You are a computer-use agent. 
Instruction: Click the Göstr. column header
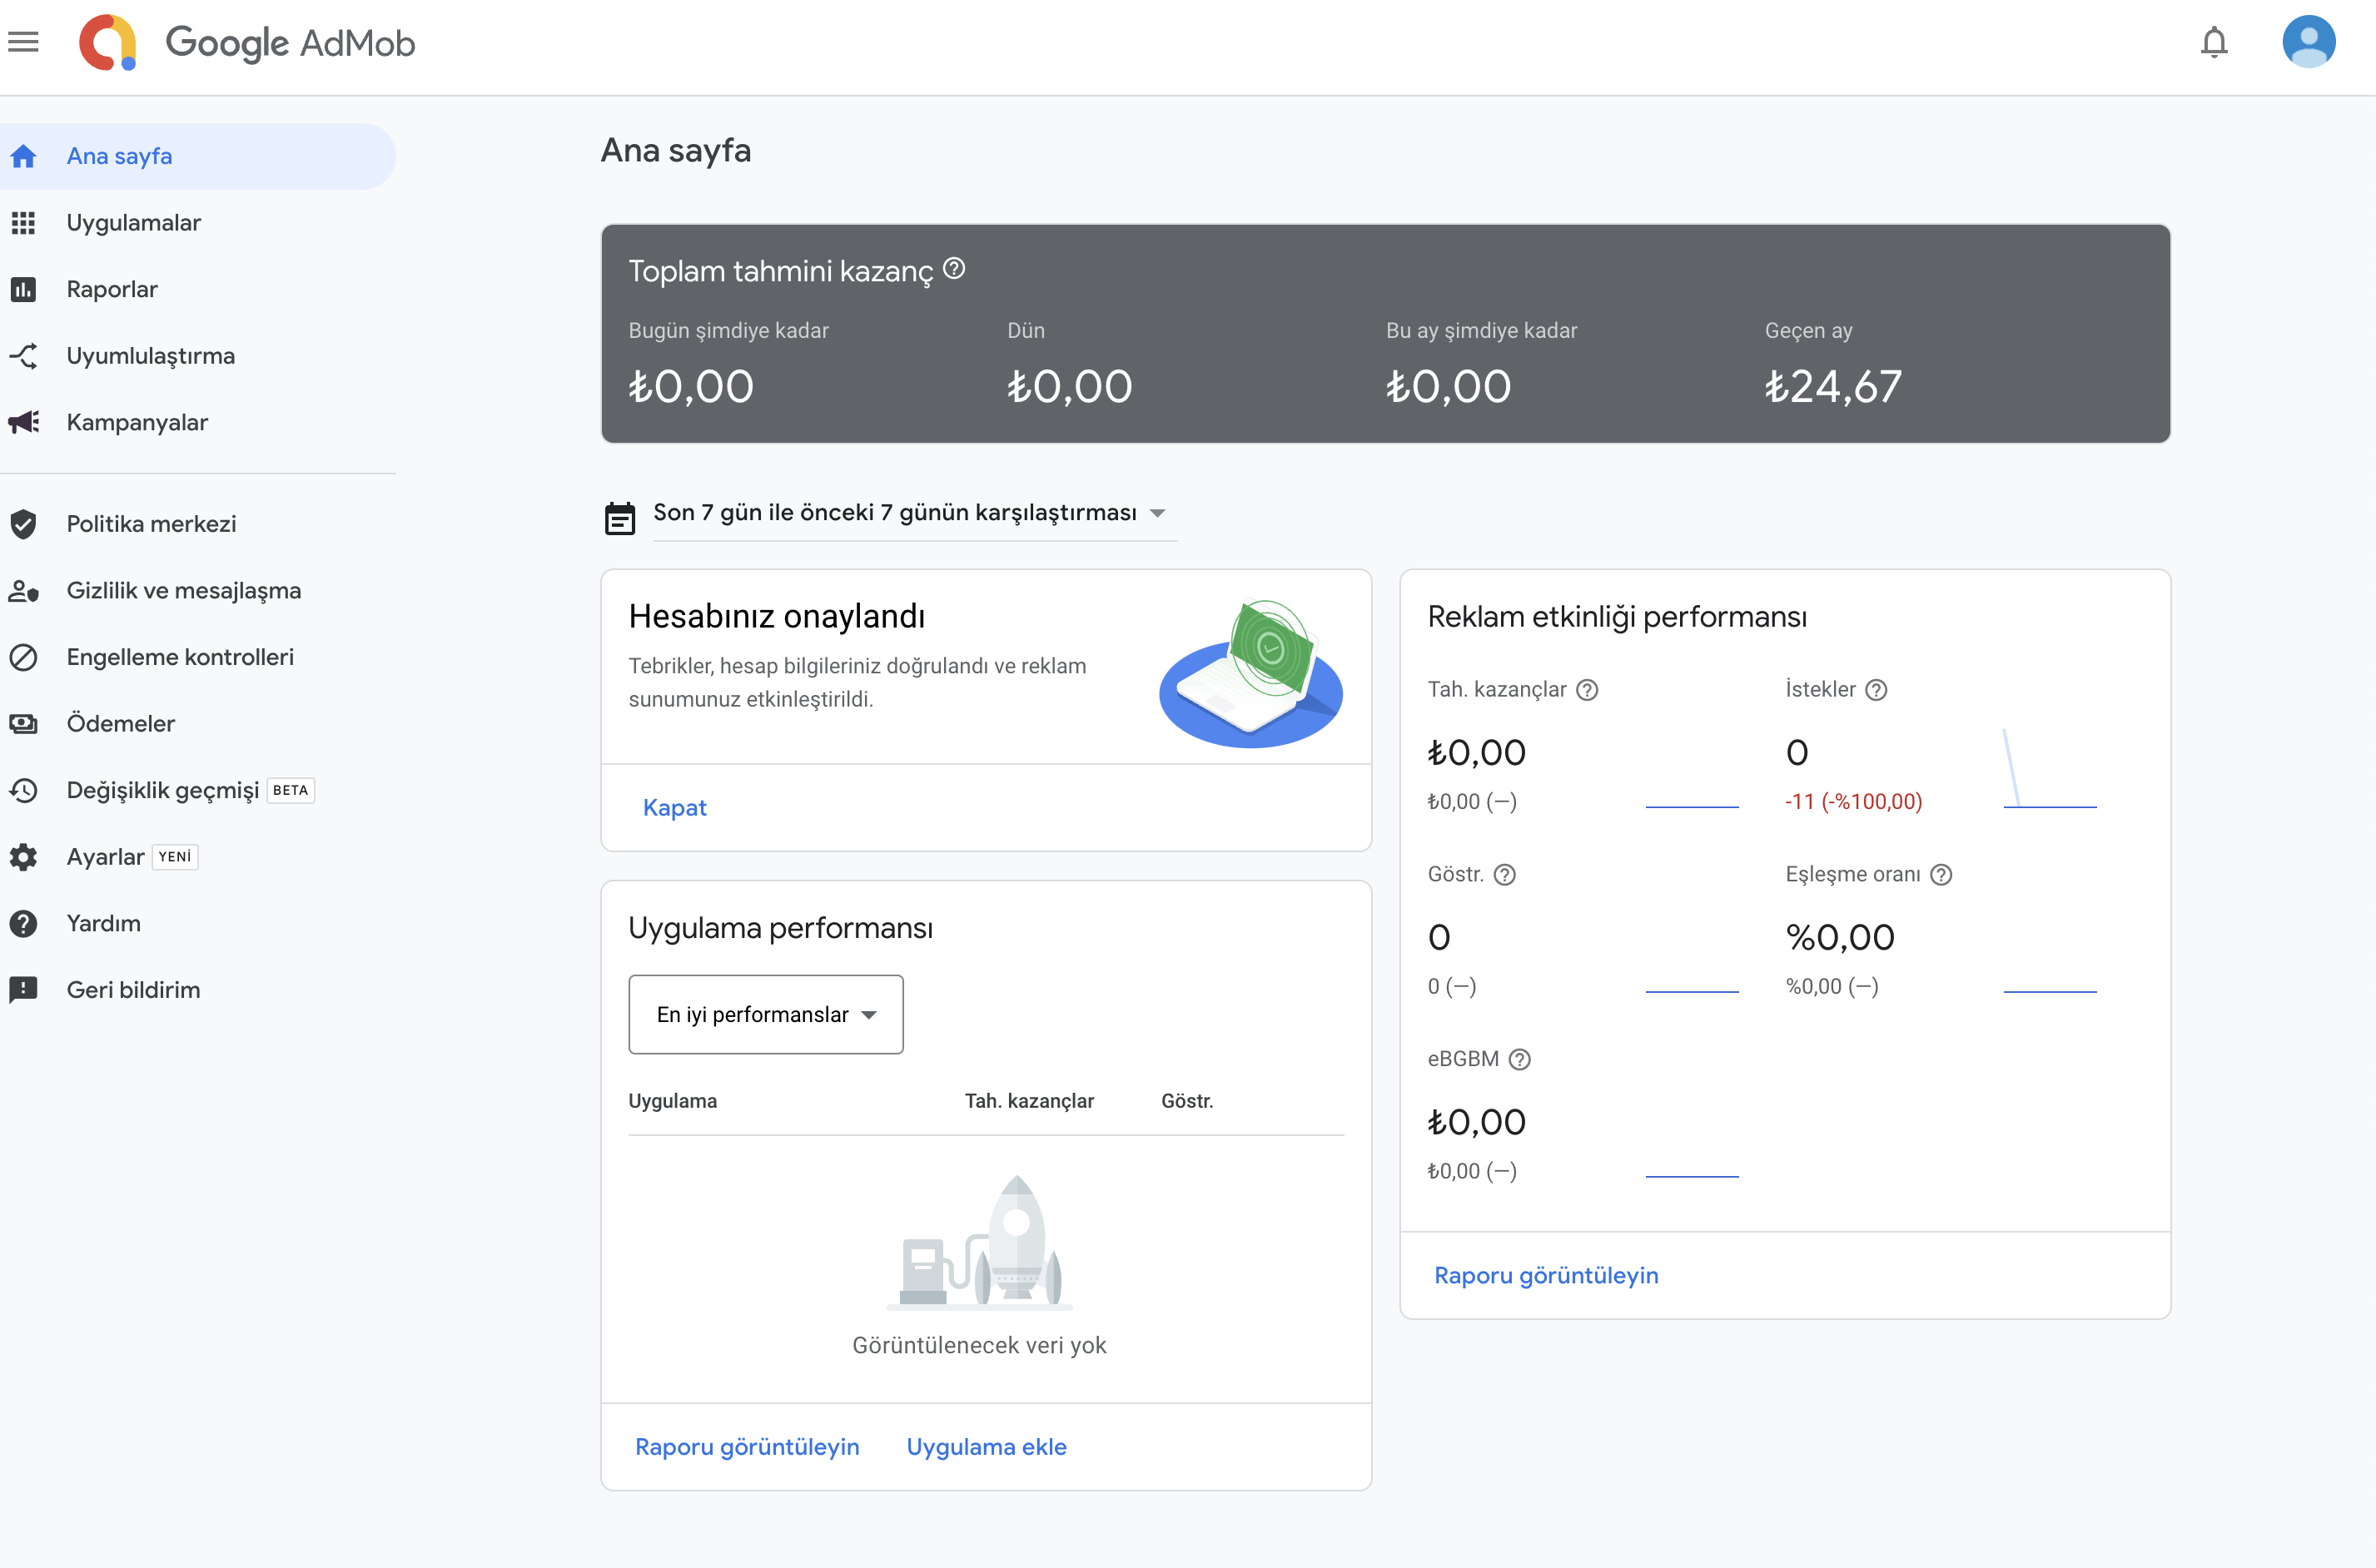tap(1187, 1101)
